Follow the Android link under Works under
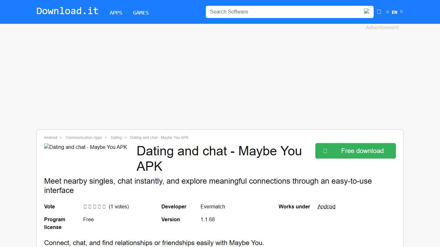This screenshot has height=247, width=440. (326, 206)
